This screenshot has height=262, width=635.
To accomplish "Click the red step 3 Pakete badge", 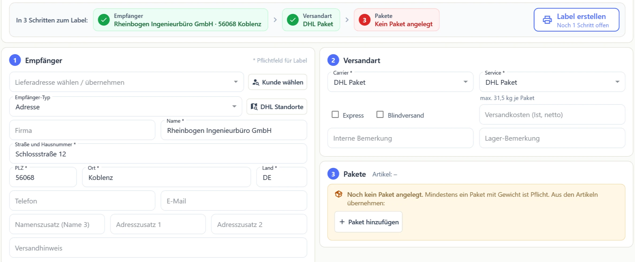I will click(364, 20).
